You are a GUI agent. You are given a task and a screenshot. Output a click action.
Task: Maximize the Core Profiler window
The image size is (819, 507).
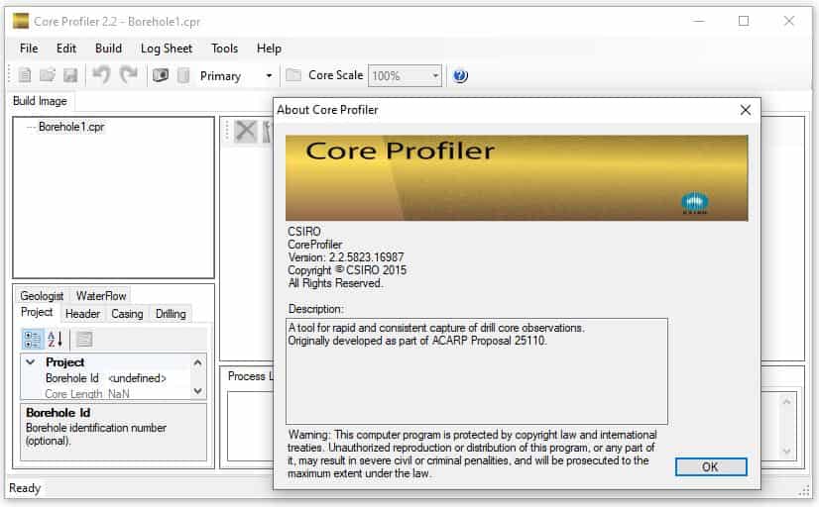pos(744,21)
